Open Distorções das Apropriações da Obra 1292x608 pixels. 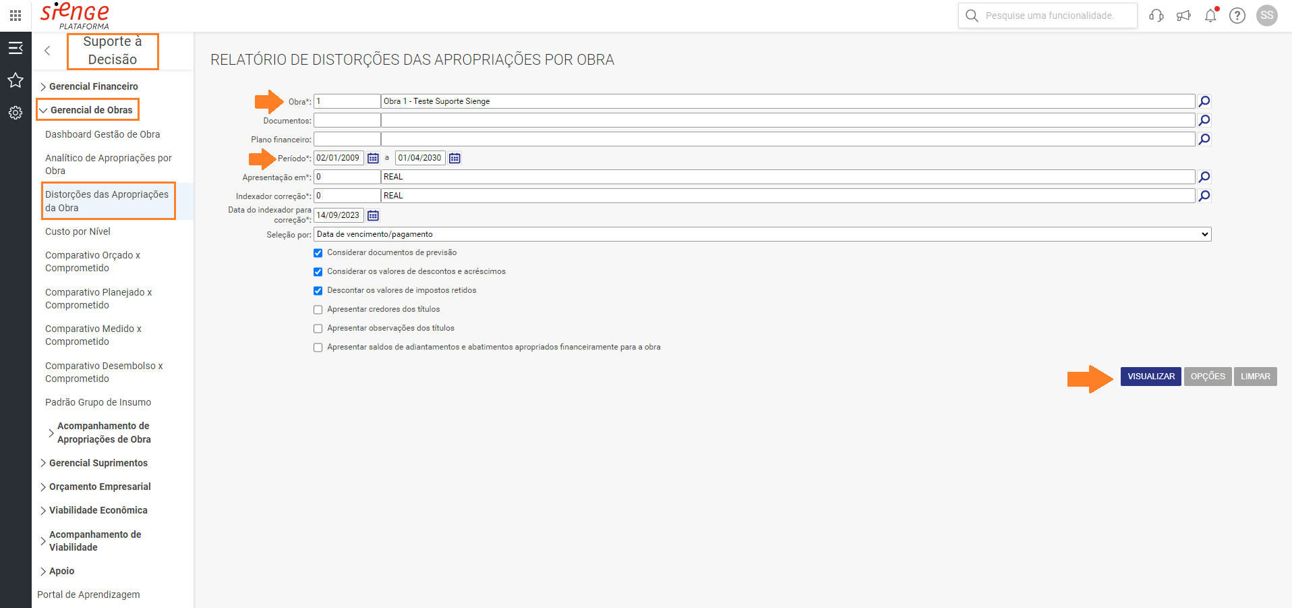[107, 201]
